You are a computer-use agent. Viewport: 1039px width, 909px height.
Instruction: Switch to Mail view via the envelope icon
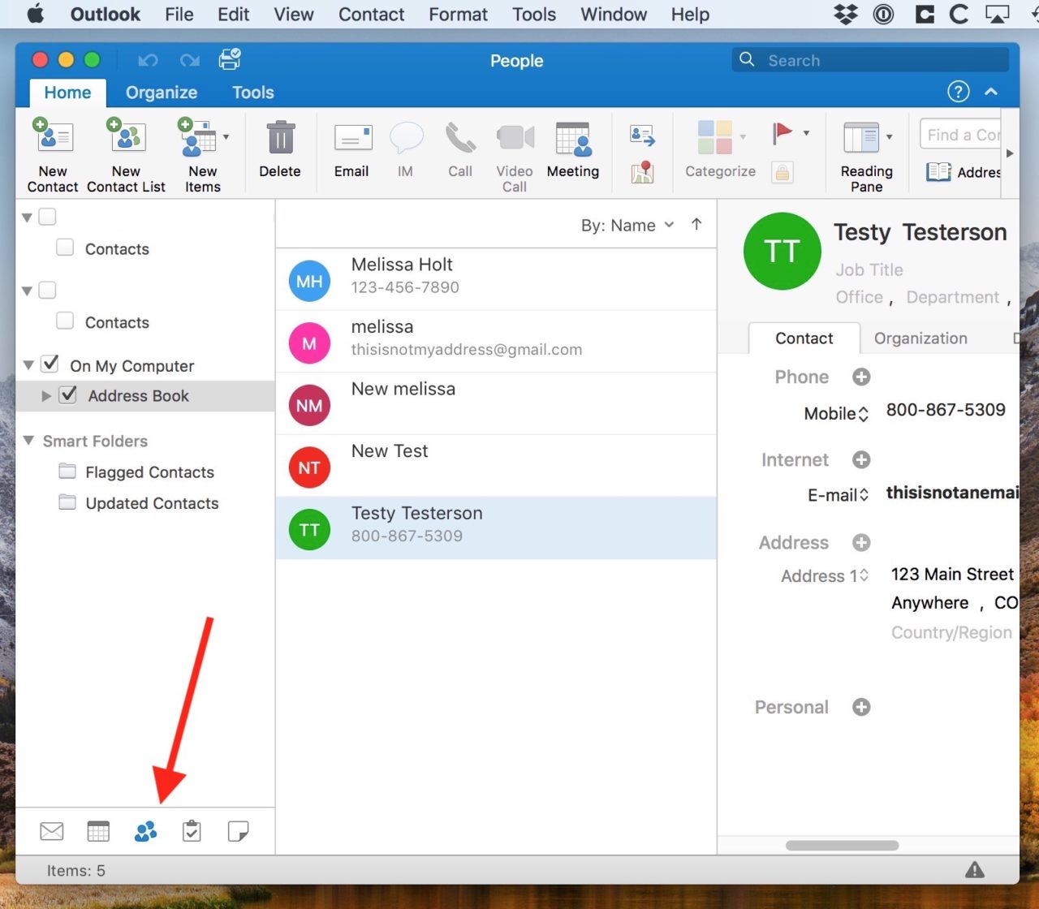pyautogui.click(x=51, y=831)
